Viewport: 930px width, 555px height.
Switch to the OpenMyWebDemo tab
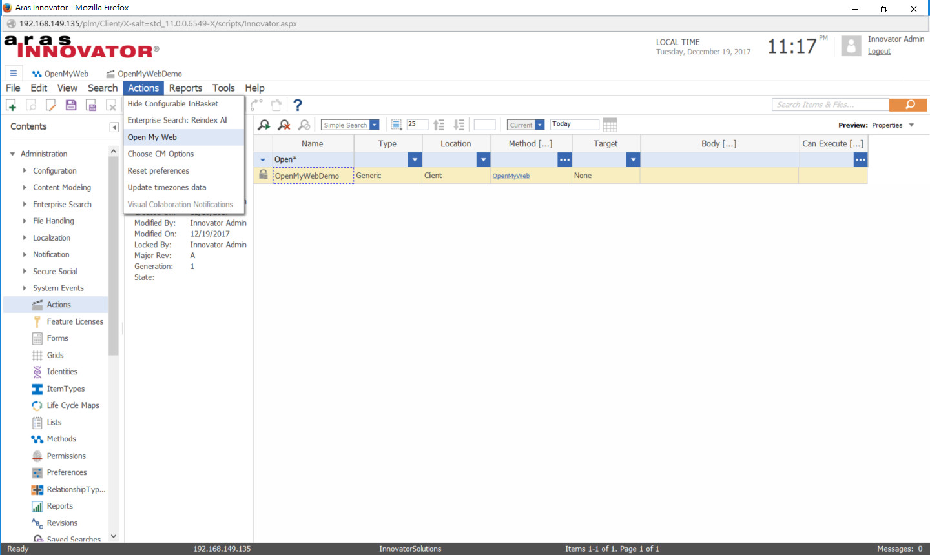[144, 74]
